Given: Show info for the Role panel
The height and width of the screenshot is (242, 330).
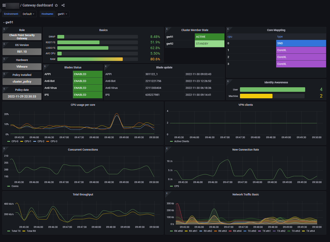Looking at the screenshot, I should coord(4,29).
